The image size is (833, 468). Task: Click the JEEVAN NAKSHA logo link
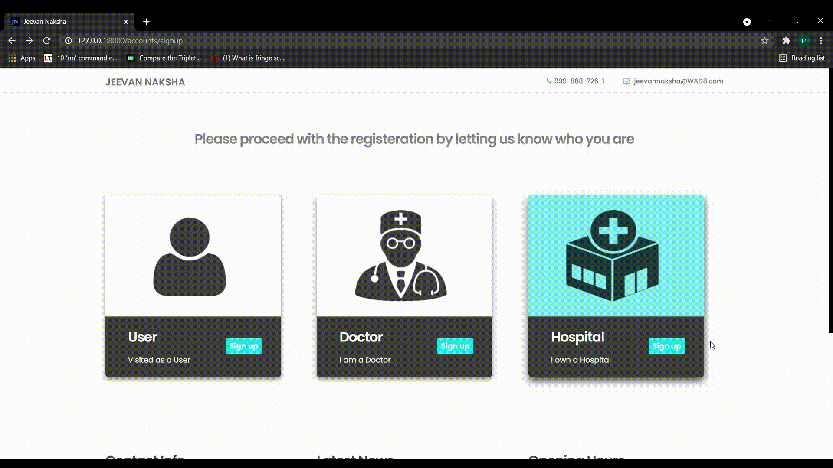coord(145,82)
